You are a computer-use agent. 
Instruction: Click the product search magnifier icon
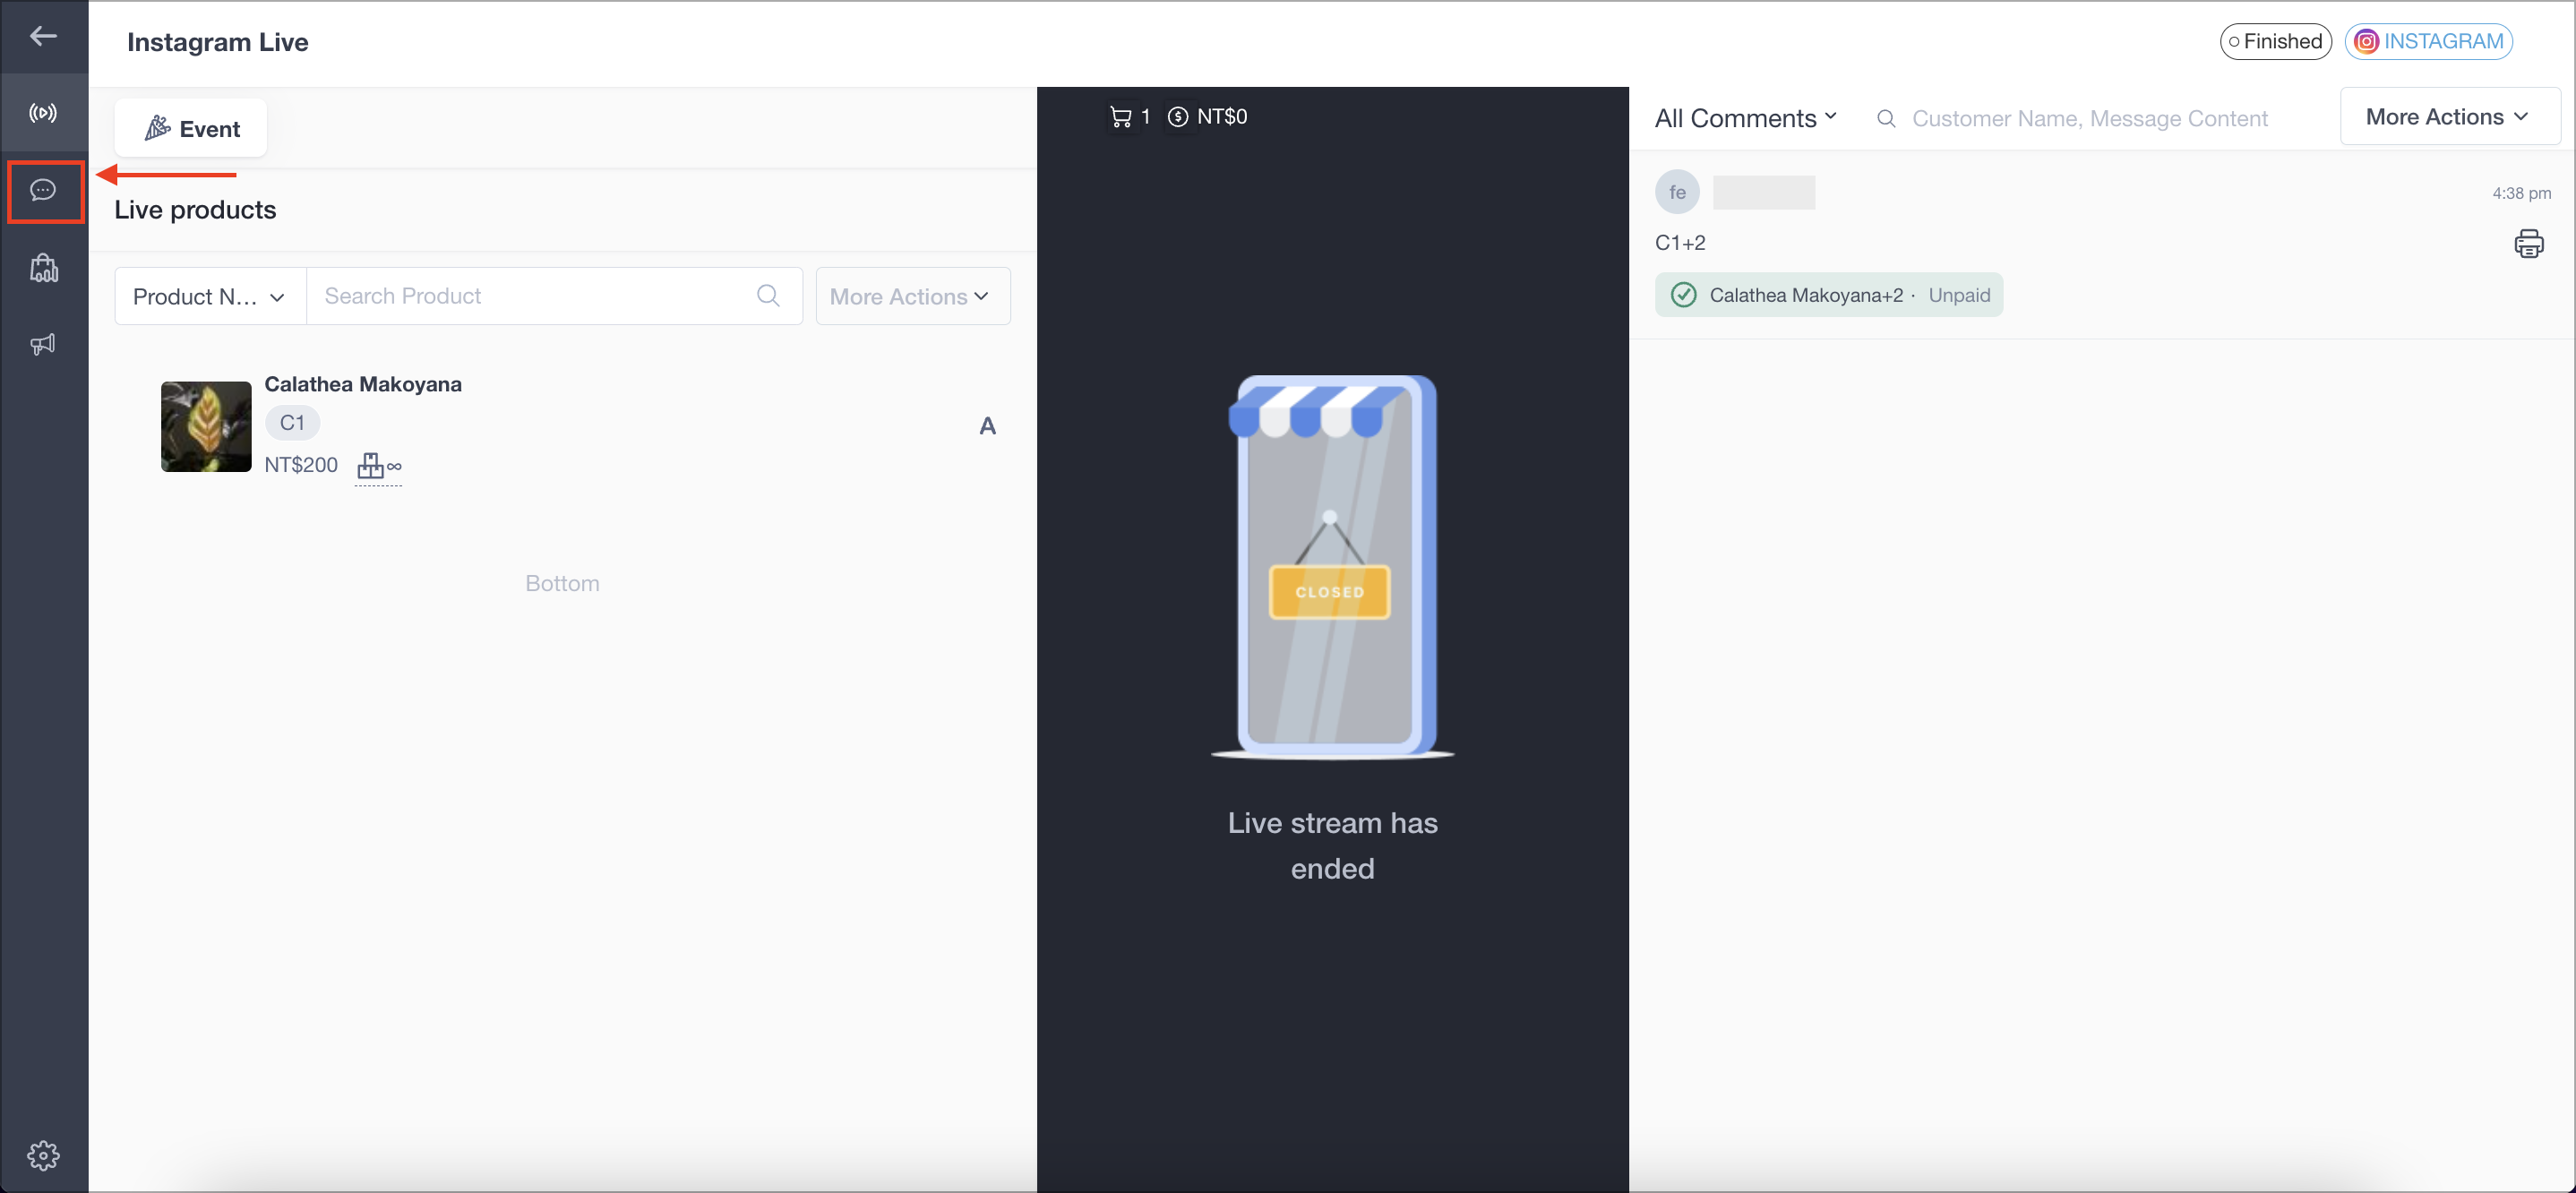(767, 296)
